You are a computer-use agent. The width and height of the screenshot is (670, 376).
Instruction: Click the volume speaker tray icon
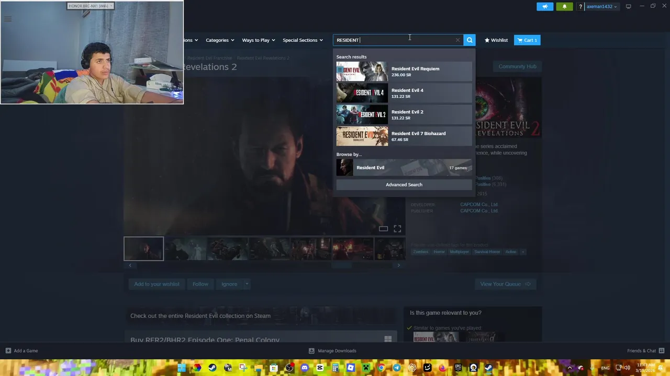pos(627,368)
